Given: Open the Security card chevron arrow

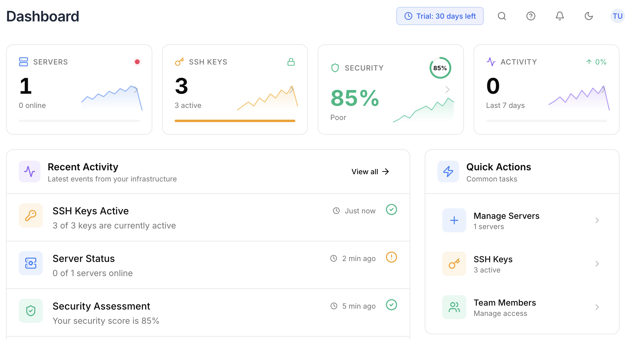Looking at the screenshot, I should (447, 90).
